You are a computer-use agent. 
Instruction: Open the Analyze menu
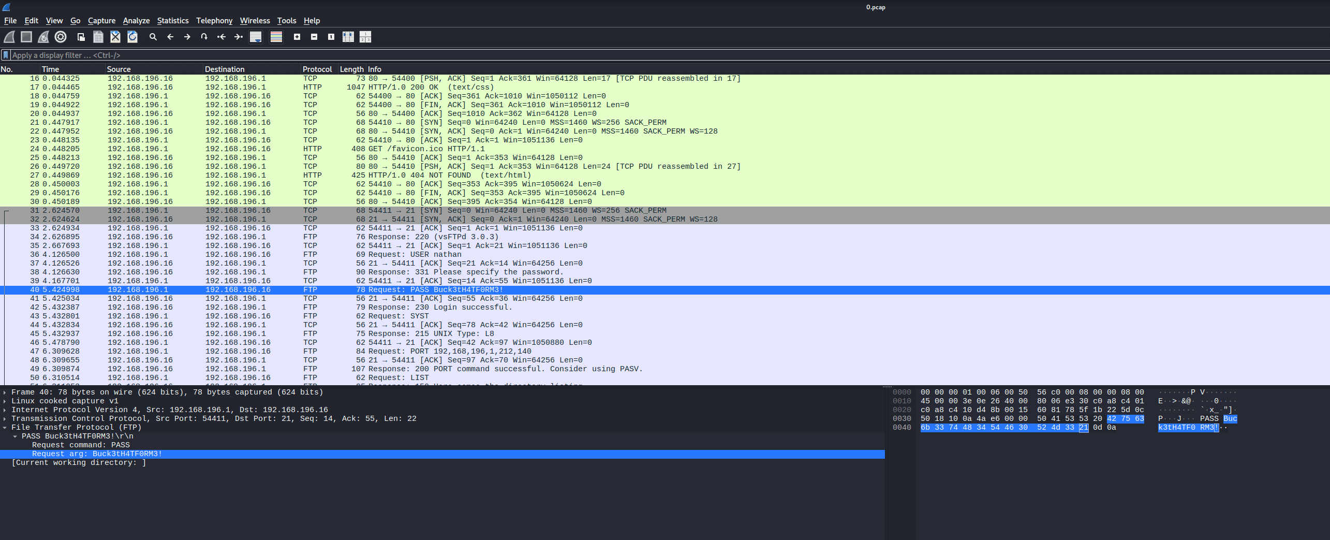pos(137,21)
